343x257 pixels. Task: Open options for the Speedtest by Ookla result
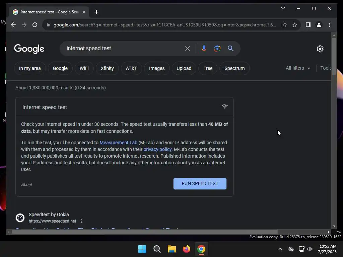pos(82,221)
